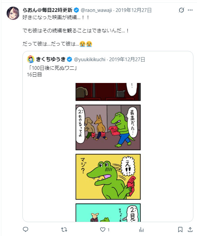
Task: Open comic panel with animals leaving the cinema
Action: click(x=108, y=127)
